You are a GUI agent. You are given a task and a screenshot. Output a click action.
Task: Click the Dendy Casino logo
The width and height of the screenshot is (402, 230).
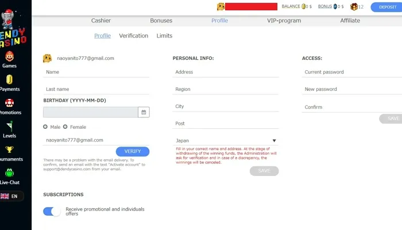[13, 27]
